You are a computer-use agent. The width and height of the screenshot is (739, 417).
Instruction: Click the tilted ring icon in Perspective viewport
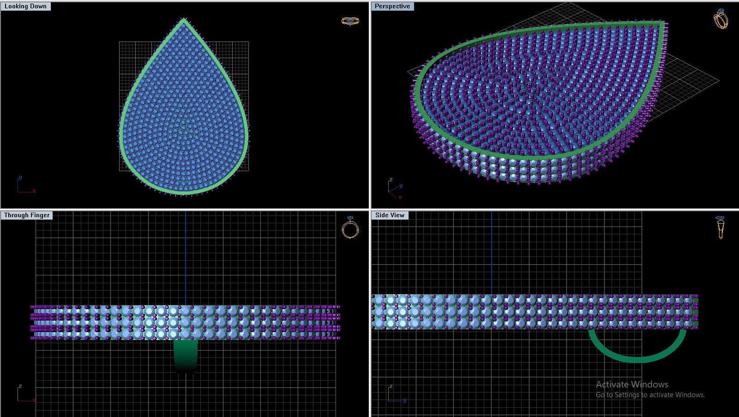721,19
